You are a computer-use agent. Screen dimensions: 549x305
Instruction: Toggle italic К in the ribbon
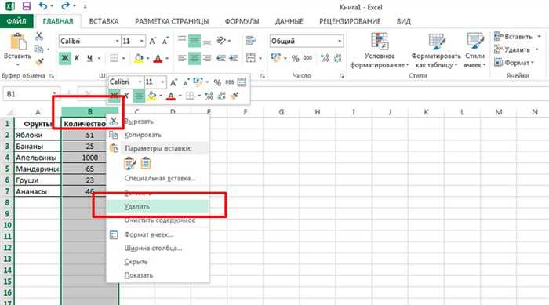tap(77, 58)
